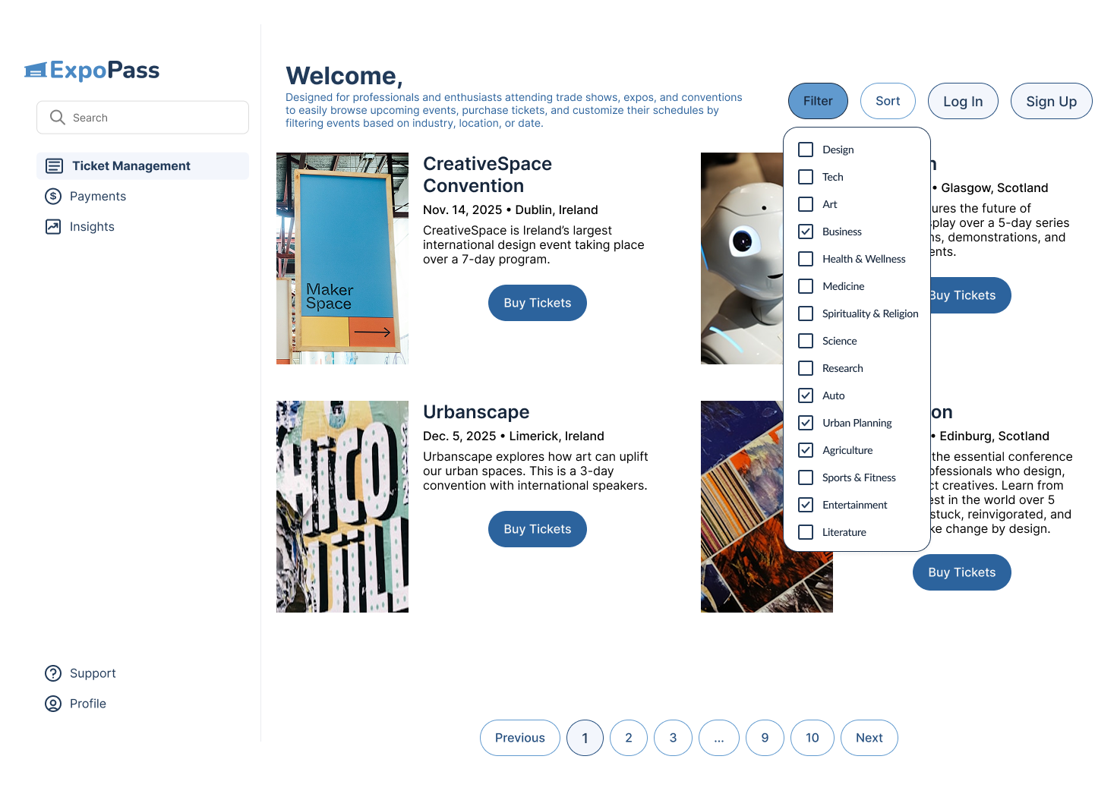Uncheck the Business filter checkbox
Viewport: 1117px width, 794px height.
click(x=806, y=232)
